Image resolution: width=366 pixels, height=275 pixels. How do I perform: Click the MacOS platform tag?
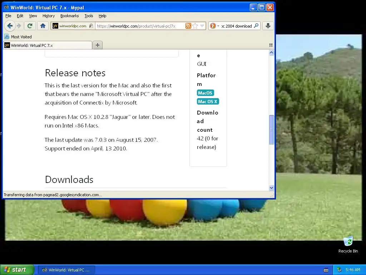tap(205, 93)
